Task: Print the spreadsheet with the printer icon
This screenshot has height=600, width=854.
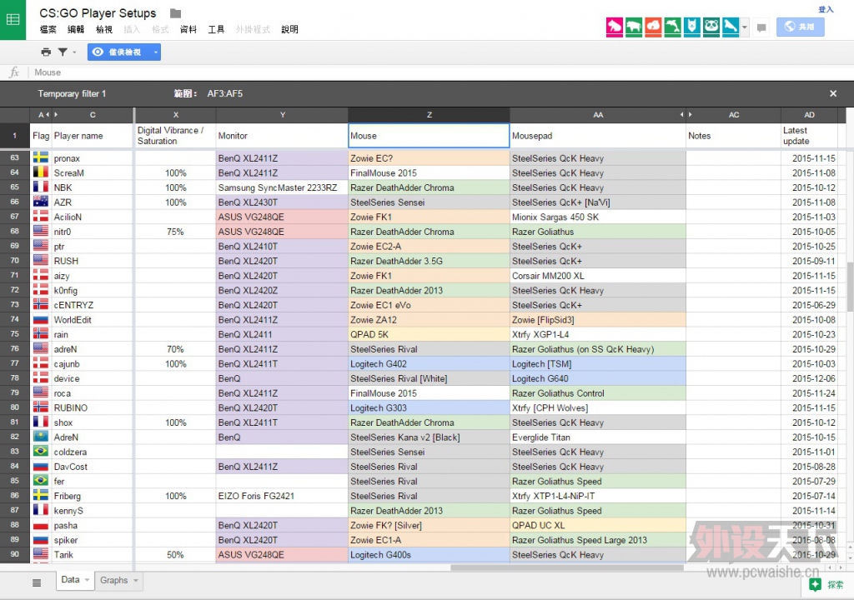Action: [x=46, y=52]
